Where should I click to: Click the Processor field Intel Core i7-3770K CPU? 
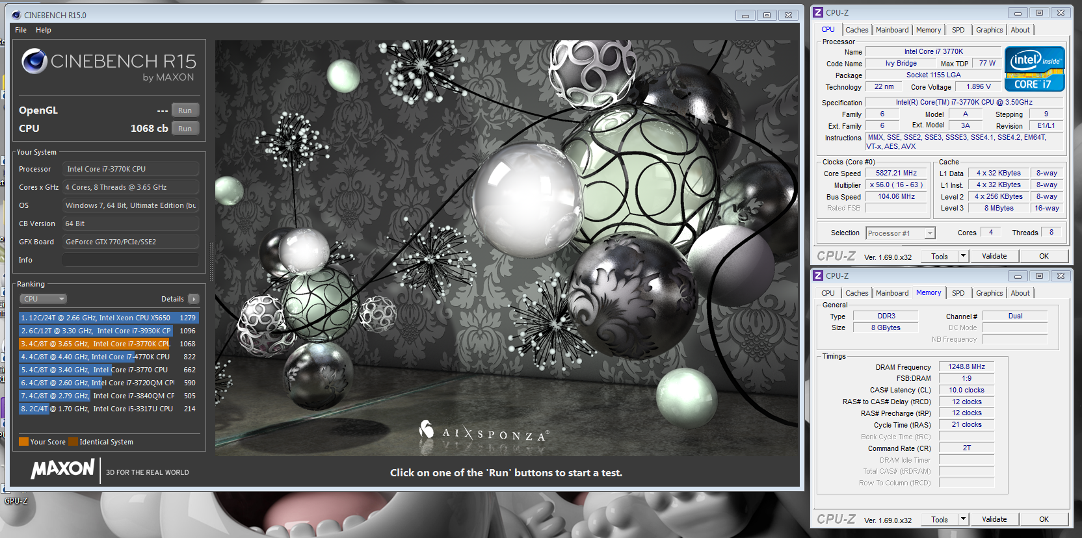point(131,169)
